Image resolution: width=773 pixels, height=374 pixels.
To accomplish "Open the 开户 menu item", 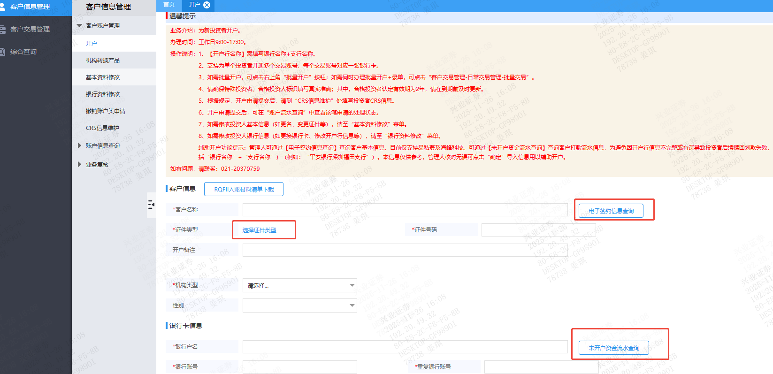I will click(114, 43).
